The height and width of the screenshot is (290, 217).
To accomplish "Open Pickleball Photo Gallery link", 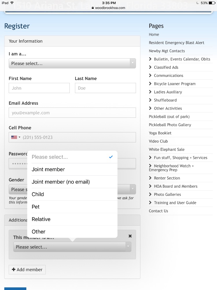I will (170, 125).
